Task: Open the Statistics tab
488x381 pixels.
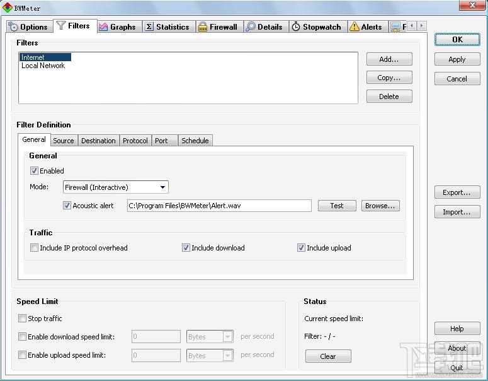Action: tap(169, 27)
